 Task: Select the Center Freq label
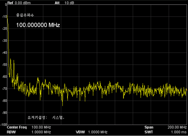[17, 127]
